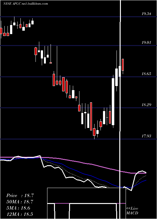Viewport: 157px width, 219px height.
Task: Click the 19.34 price level label
Action: pos(146,14)
